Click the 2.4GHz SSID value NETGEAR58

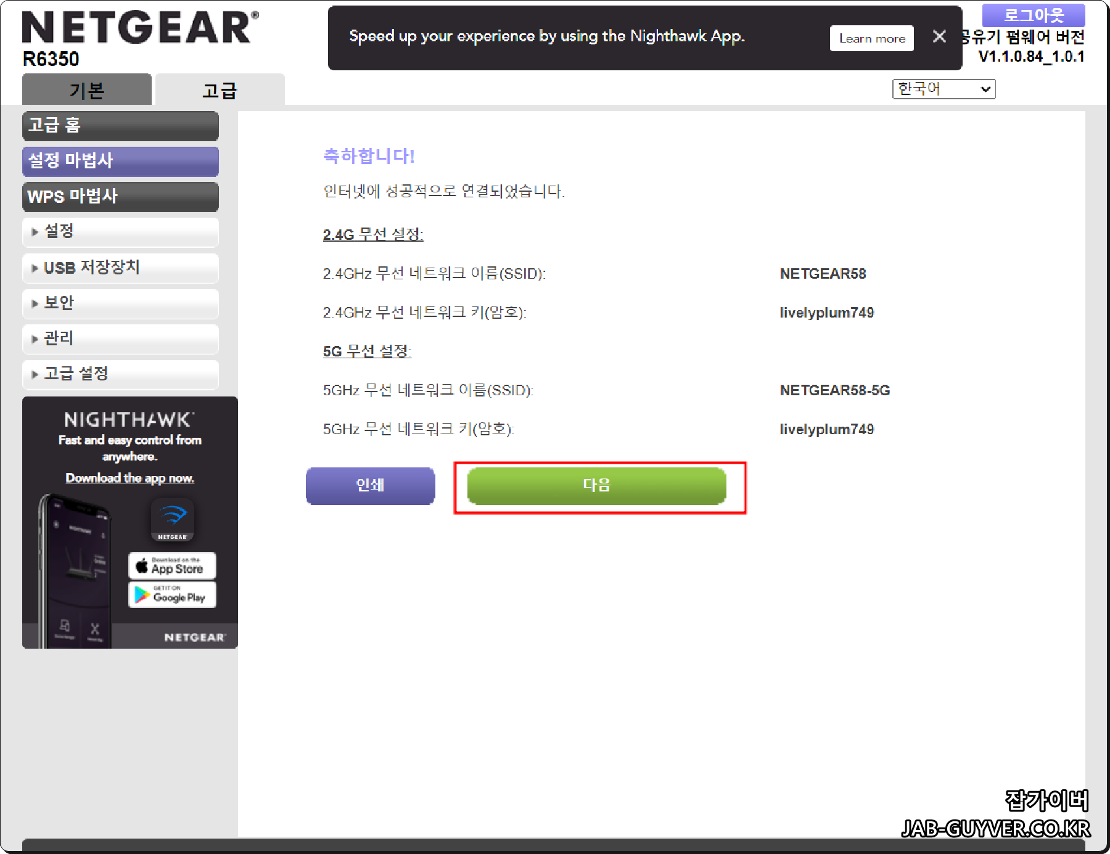pos(823,274)
